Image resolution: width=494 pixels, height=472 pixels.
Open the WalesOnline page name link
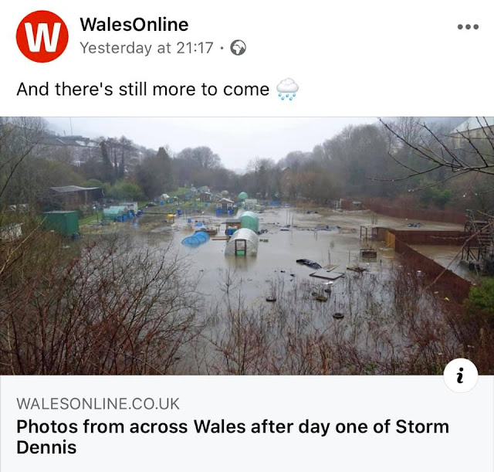[x=134, y=24]
